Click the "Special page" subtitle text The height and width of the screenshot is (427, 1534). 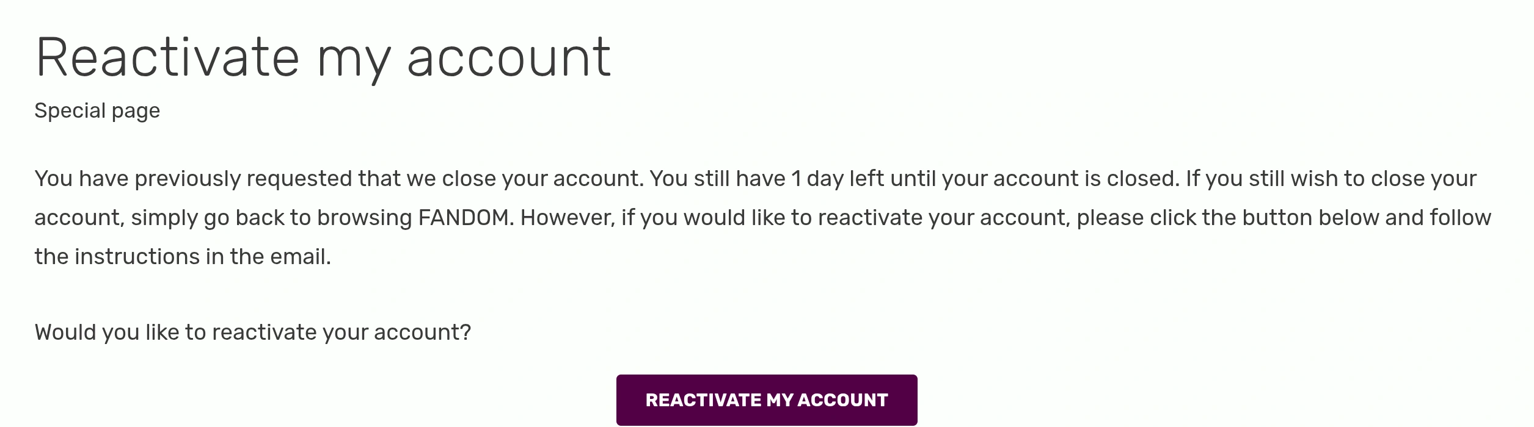pyautogui.click(x=97, y=111)
